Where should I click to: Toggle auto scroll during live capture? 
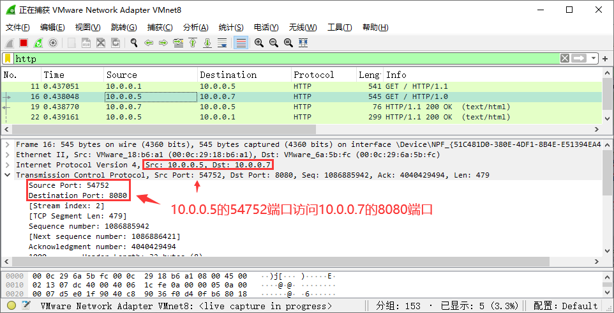[222, 43]
